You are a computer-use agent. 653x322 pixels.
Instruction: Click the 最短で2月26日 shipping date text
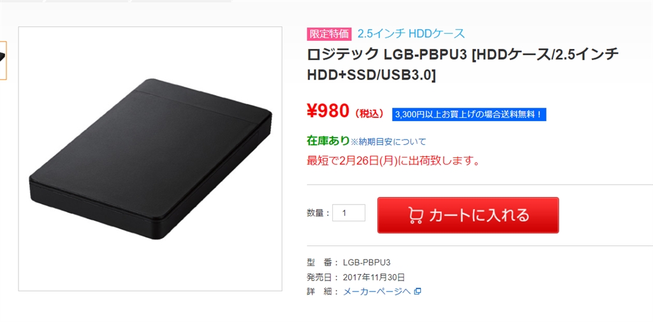[393, 161]
